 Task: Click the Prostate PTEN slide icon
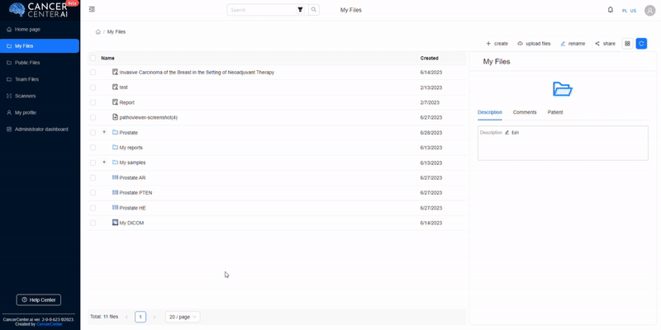click(115, 192)
